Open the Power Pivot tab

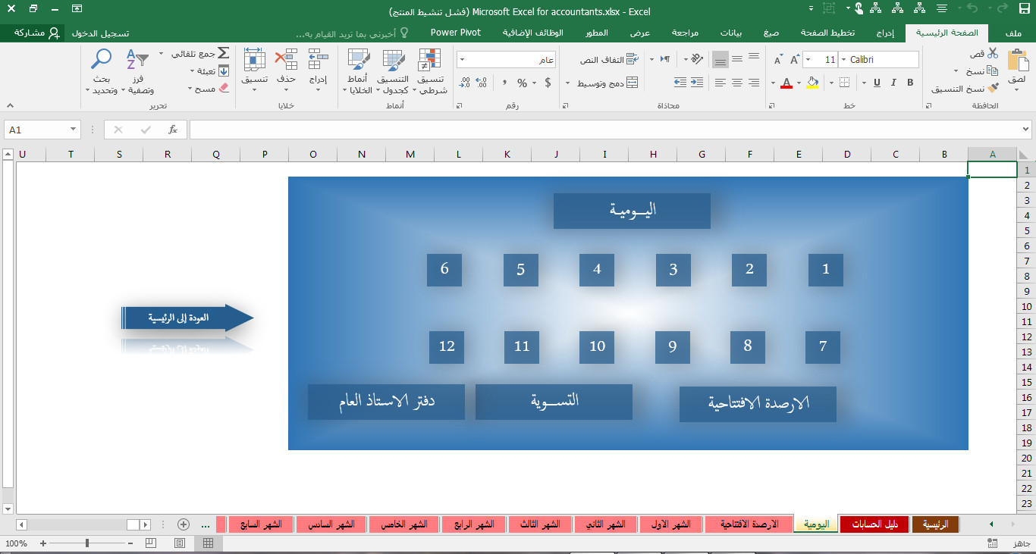pos(455,33)
